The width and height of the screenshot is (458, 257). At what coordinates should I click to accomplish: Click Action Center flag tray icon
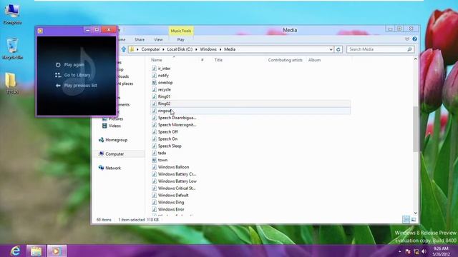408,251
